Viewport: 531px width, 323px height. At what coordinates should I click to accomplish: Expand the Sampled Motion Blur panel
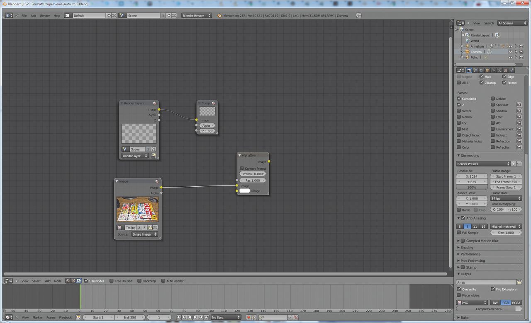pos(459,241)
